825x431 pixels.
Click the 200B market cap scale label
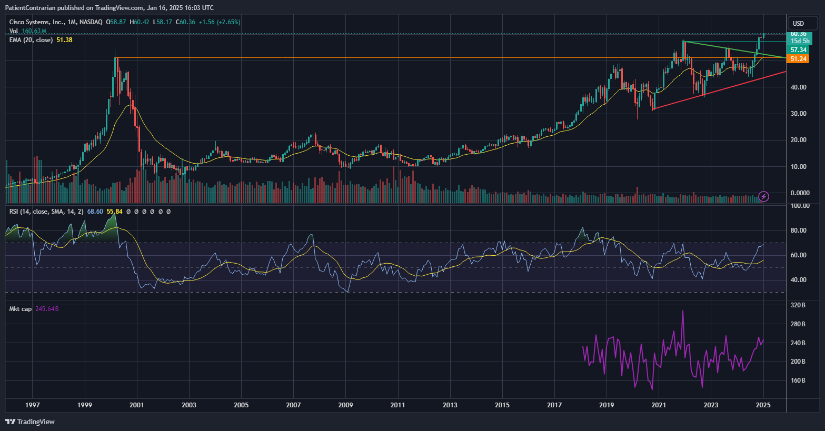pyautogui.click(x=798, y=362)
